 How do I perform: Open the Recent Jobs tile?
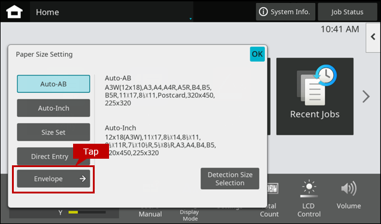(315, 96)
